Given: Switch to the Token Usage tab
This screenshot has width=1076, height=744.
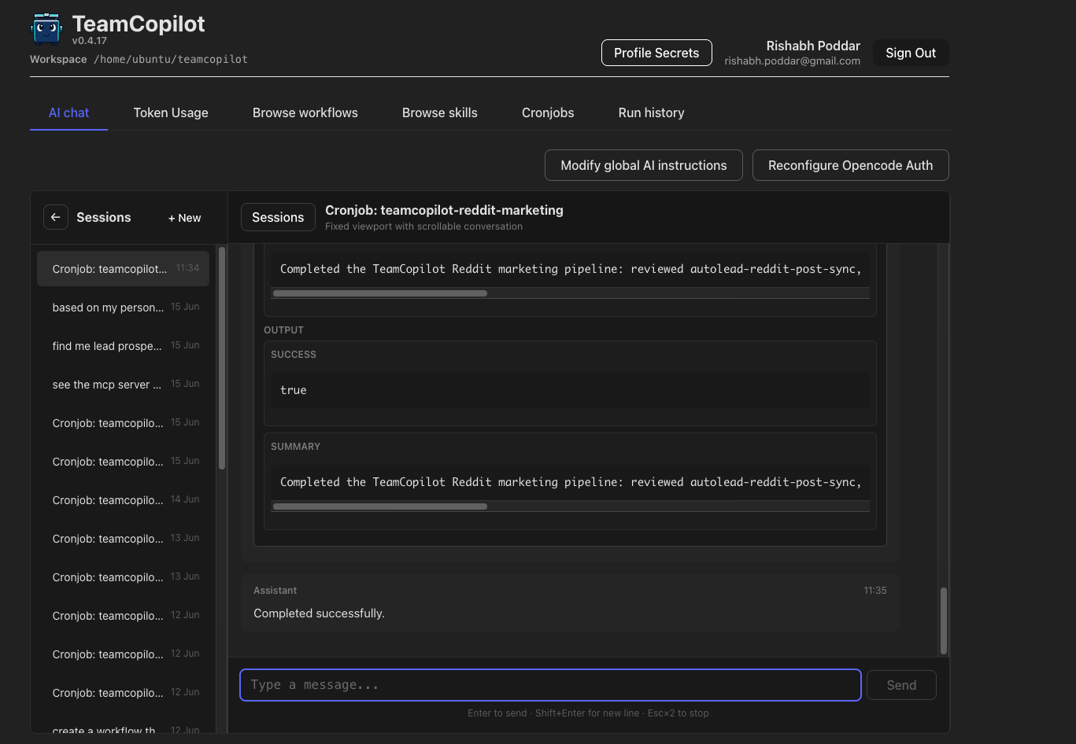Looking at the screenshot, I should pyautogui.click(x=171, y=112).
